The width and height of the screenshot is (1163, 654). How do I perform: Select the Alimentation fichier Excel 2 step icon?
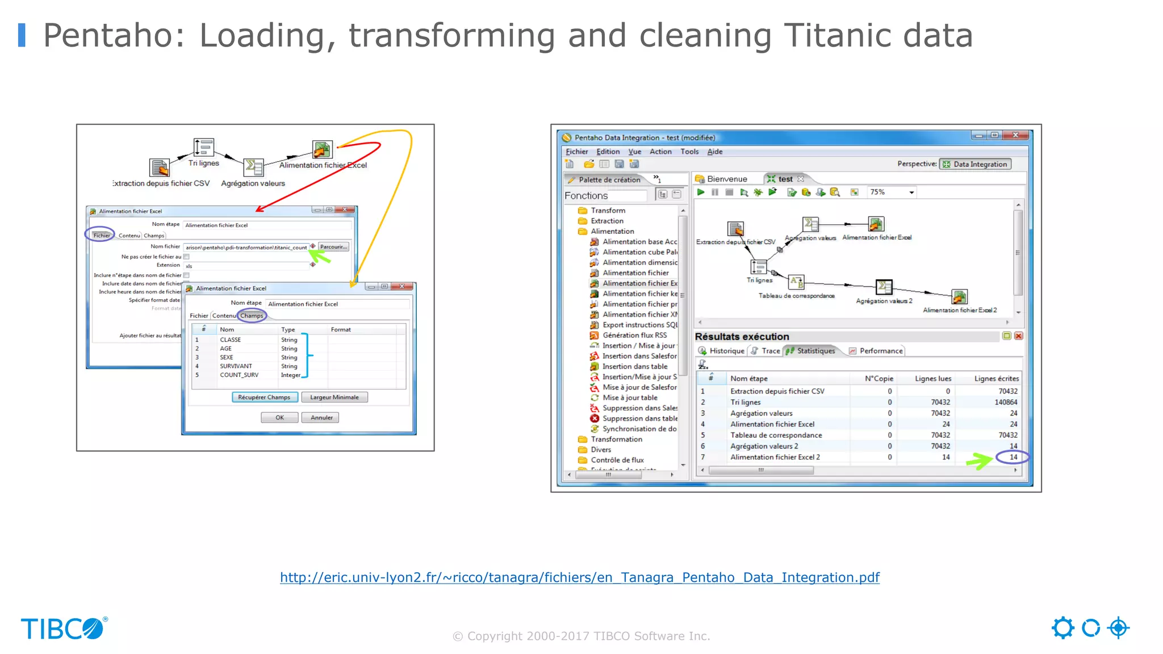point(960,296)
